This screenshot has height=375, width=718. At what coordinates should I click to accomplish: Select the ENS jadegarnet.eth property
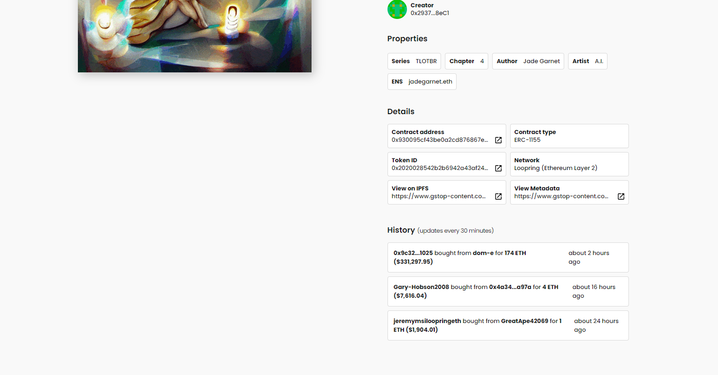(x=422, y=82)
